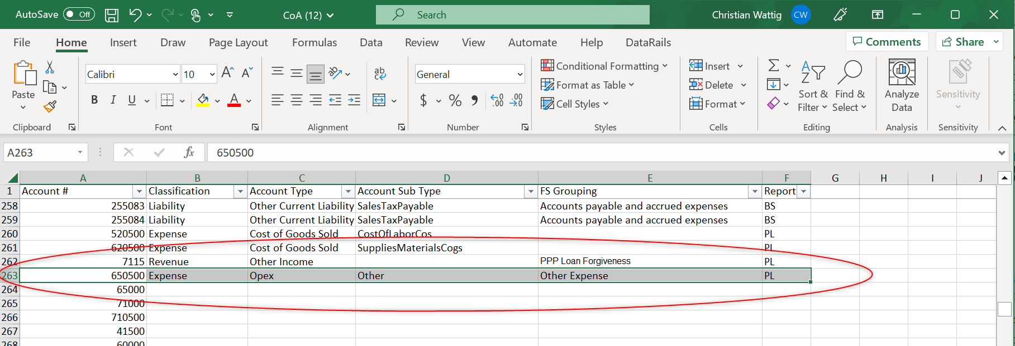Click the Touch/Mouse mode icon
1015x346 pixels.
point(196,15)
